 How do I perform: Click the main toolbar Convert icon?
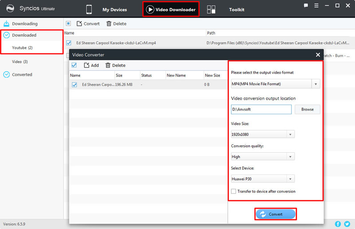coord(79,23)
